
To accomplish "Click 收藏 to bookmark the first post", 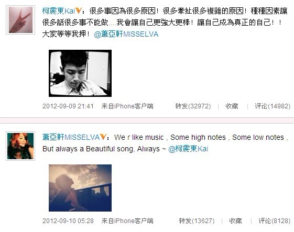I will pyautogui.click(x=232, y=106).
